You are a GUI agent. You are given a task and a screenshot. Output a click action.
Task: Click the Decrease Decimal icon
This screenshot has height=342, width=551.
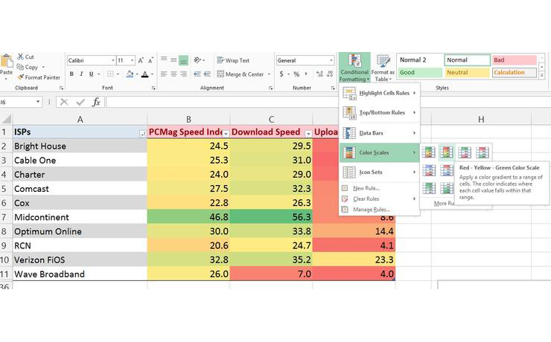click(x=330, y=74)
